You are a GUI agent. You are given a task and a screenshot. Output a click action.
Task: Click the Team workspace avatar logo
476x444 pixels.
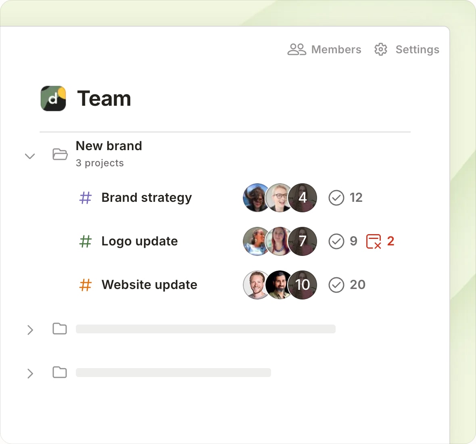coord(53,98)
